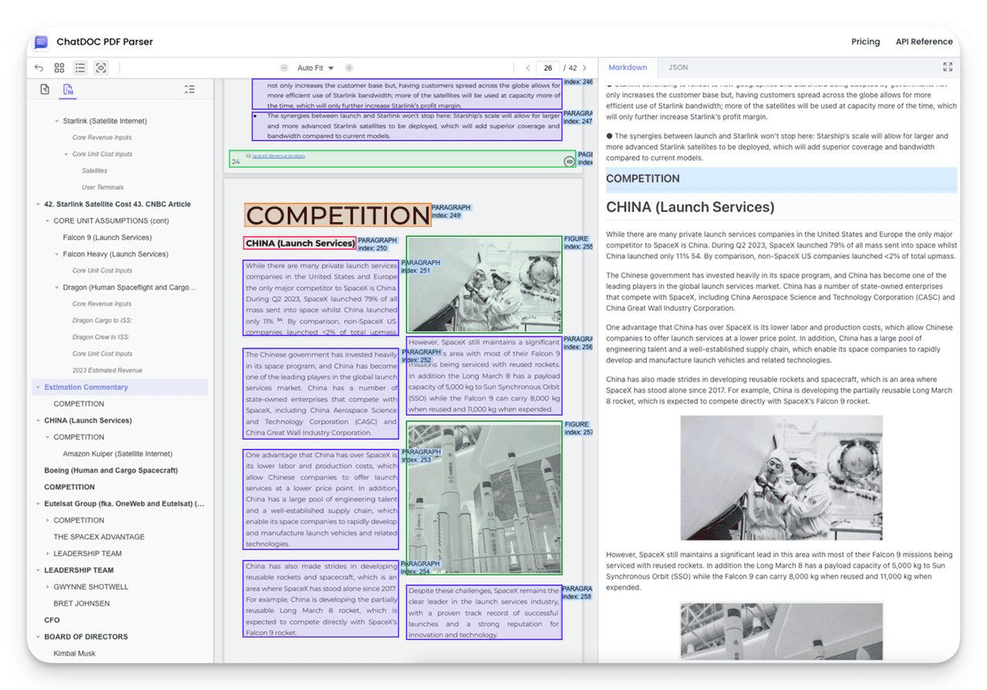Expand the Markdown panel to fullscreen

(x=948, y=67)
